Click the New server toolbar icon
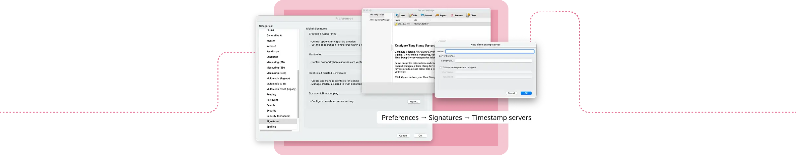 [398, 15]
